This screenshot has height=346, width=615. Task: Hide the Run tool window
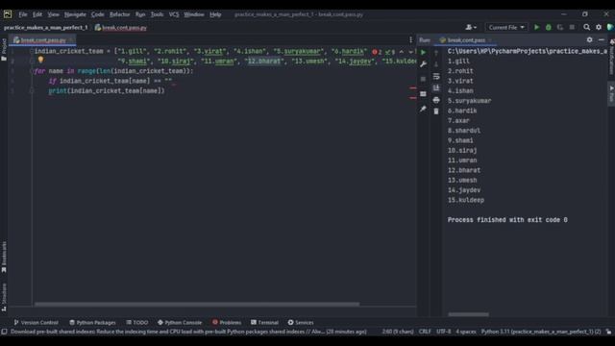(602, 39)
